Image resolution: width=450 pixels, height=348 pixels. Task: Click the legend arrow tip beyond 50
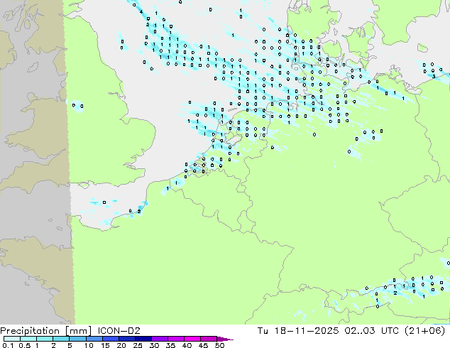click(x=225, y=339)
